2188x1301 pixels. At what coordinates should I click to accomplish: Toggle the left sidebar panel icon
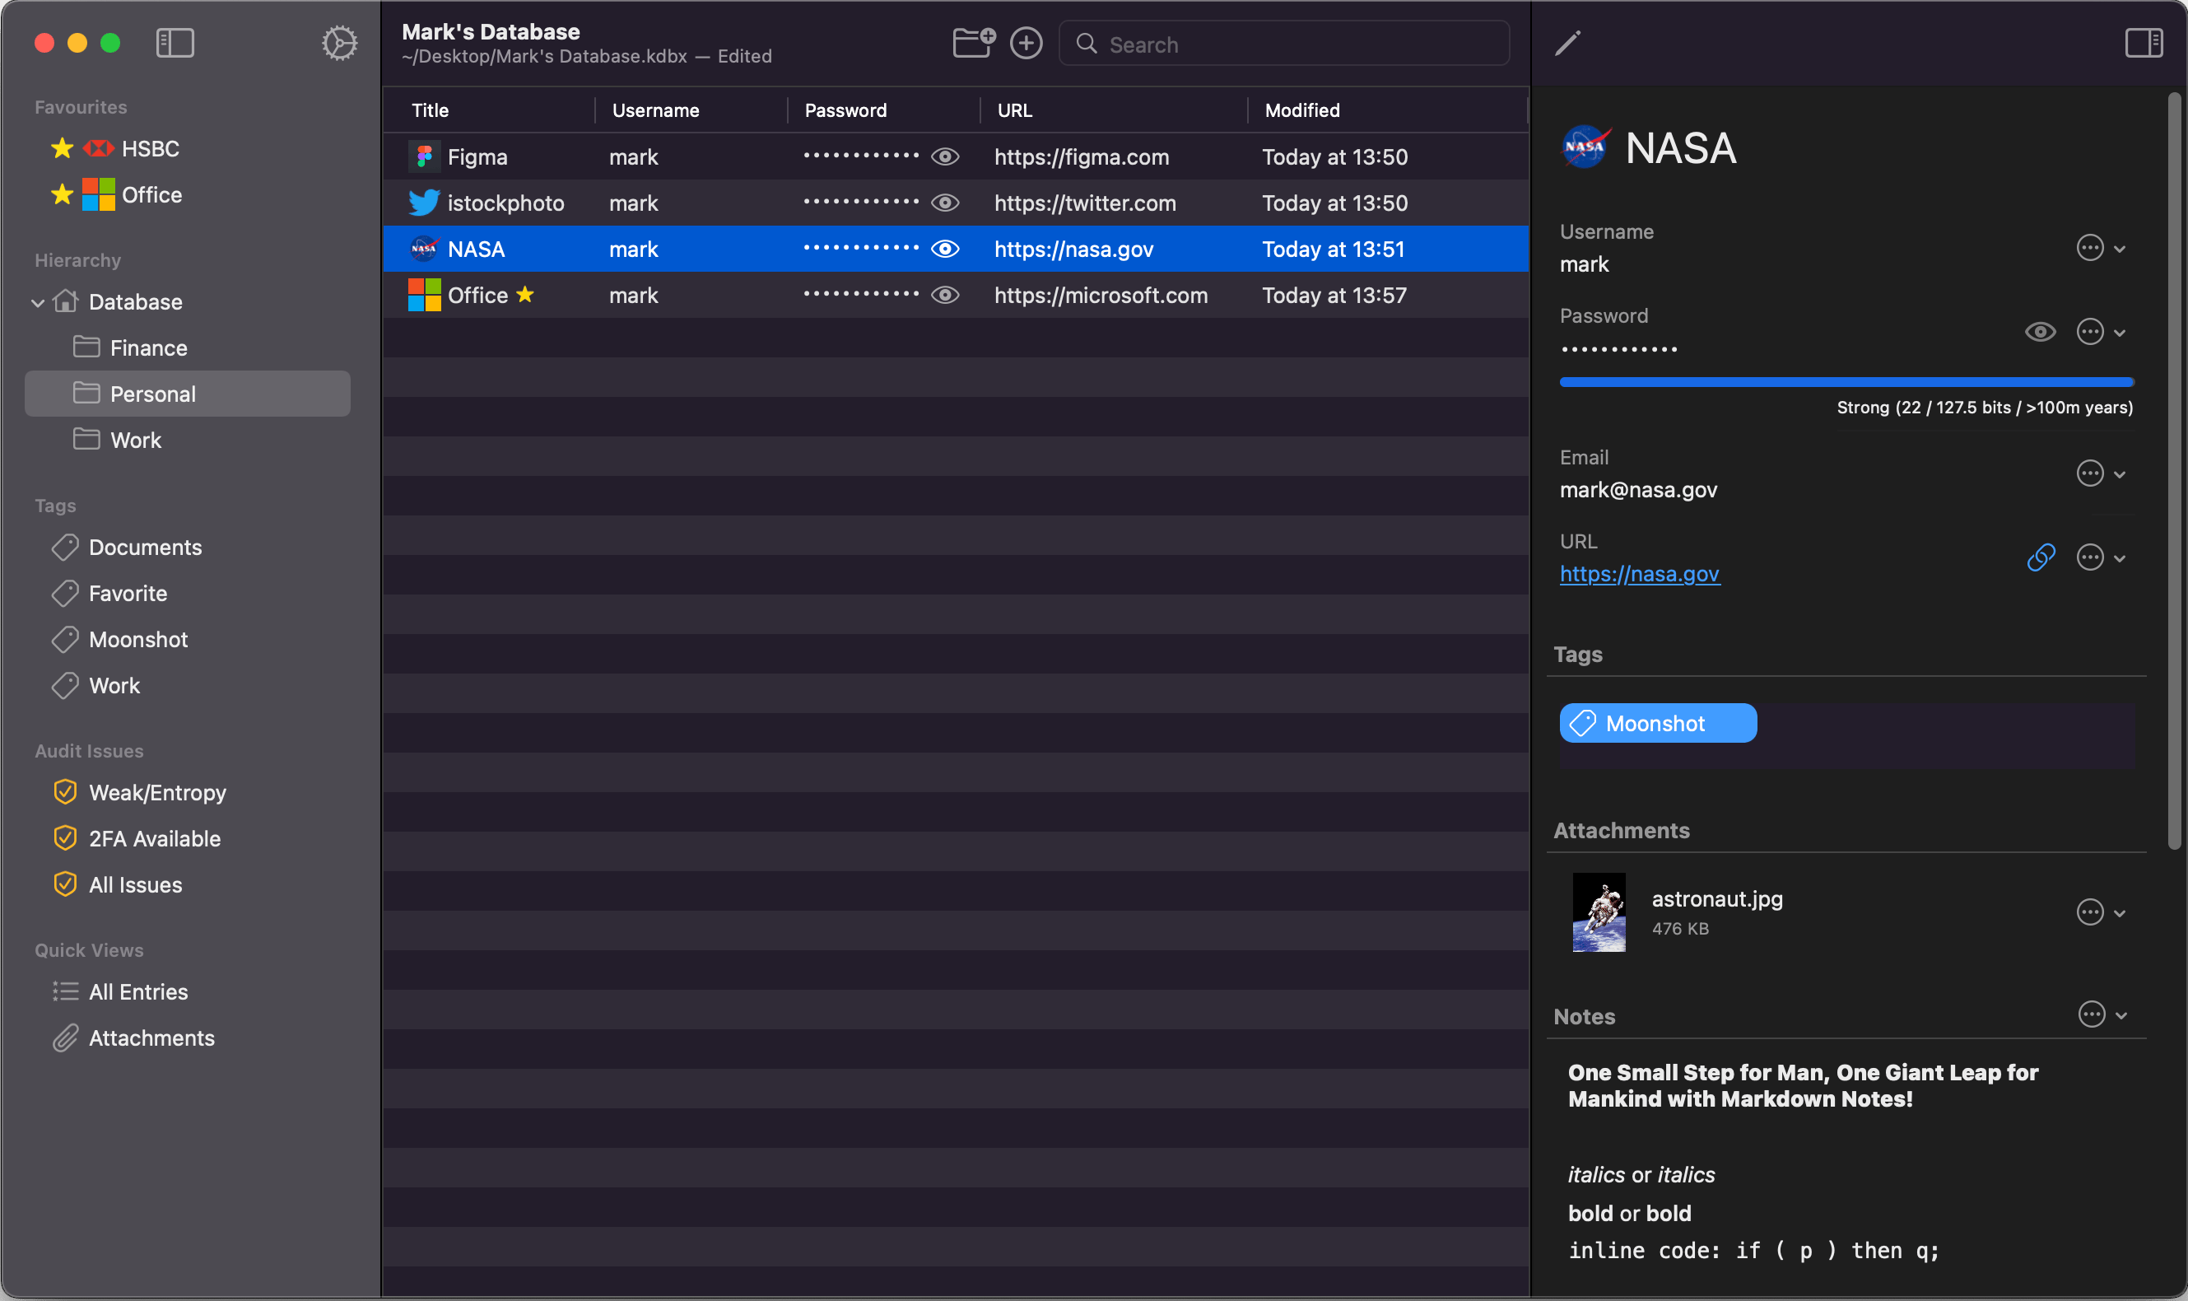pos(175,43)
